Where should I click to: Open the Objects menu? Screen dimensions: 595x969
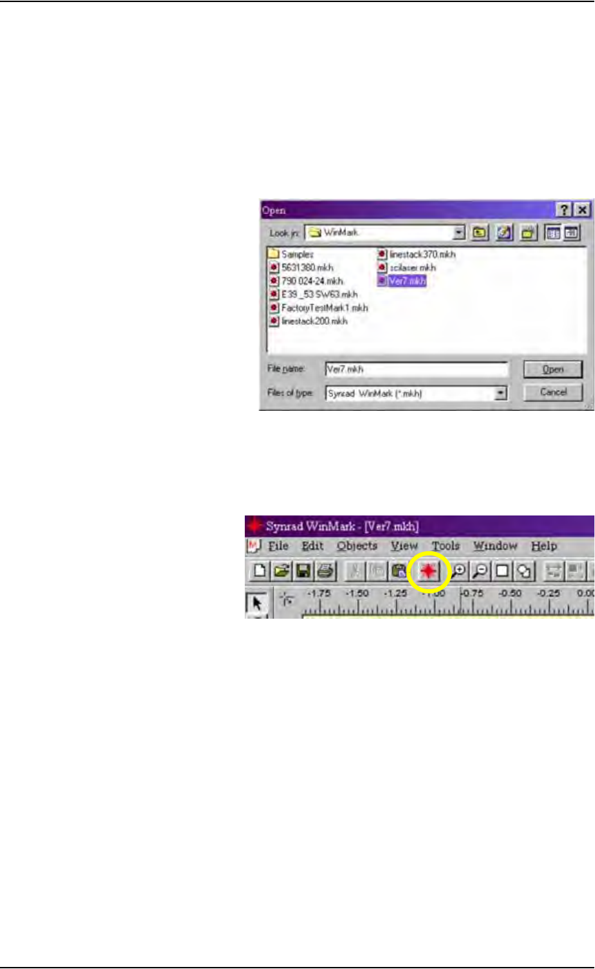point(357,546)
